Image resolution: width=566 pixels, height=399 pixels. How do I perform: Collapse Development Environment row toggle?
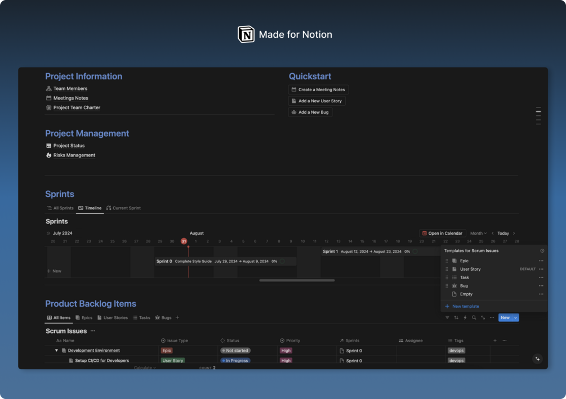coord(56,350)
